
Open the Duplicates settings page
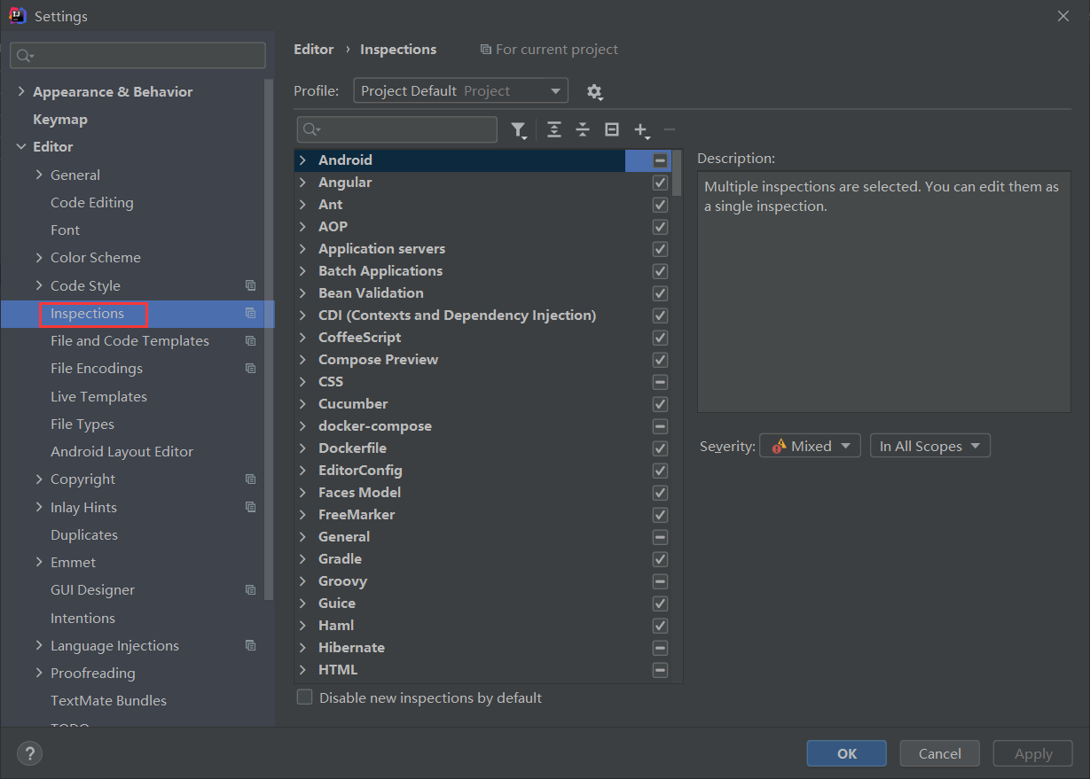pos(84,534)
